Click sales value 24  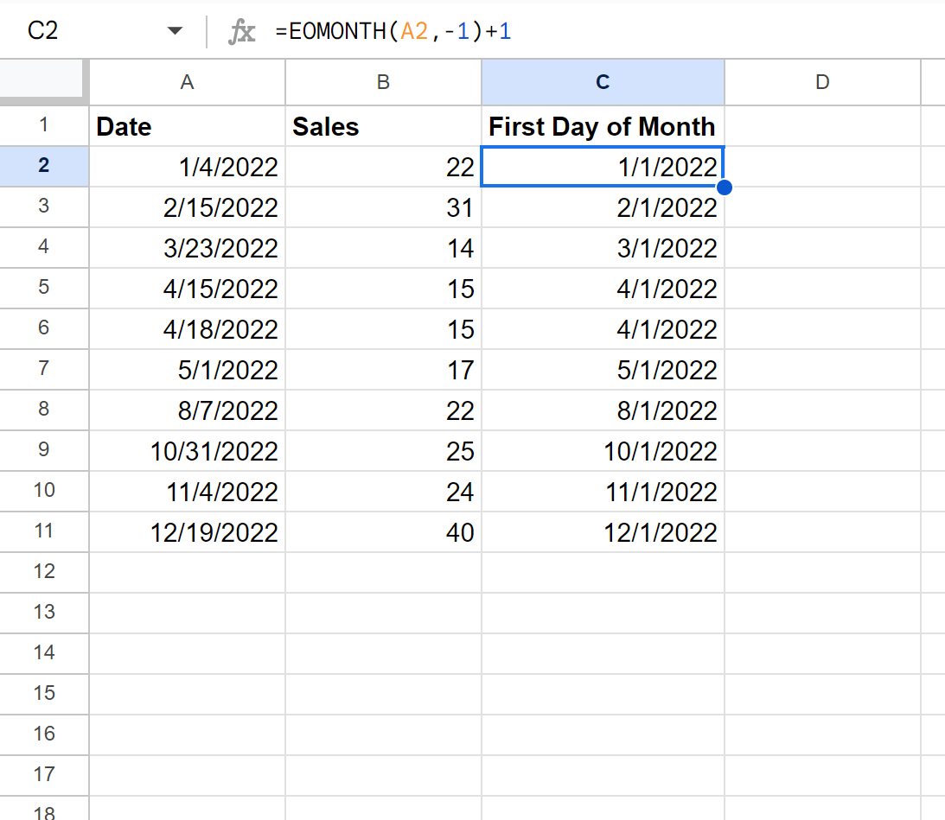pos(383,491)
